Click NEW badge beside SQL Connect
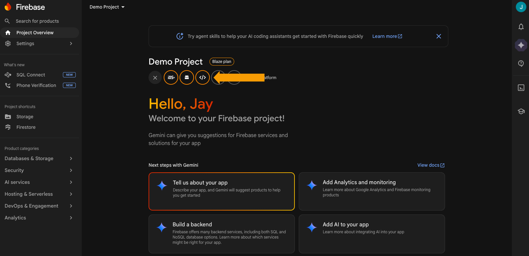The height and width of the screenshot is (256, 529). 69,75
